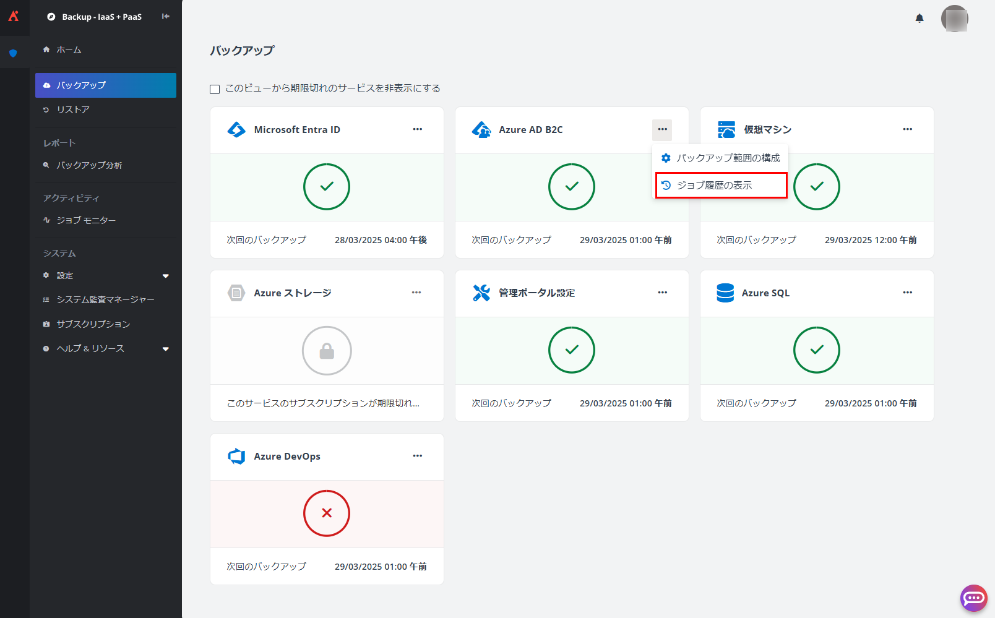995x618 pixels.
Task: Click the Microsoft Entra ID card title
Action: (x=297, y=130)
